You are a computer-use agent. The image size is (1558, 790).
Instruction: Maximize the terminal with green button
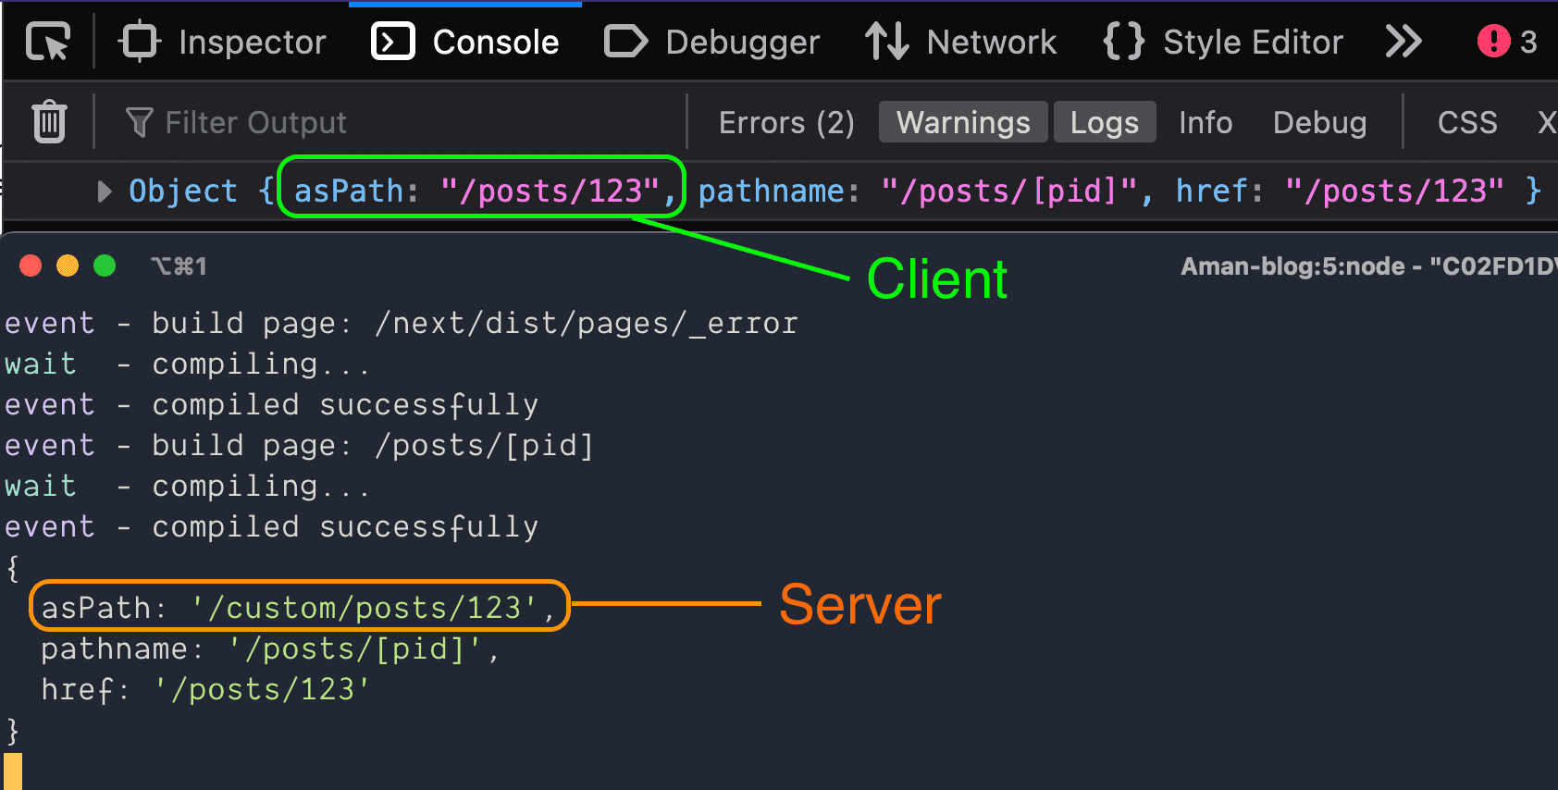[x=105, y=265]
